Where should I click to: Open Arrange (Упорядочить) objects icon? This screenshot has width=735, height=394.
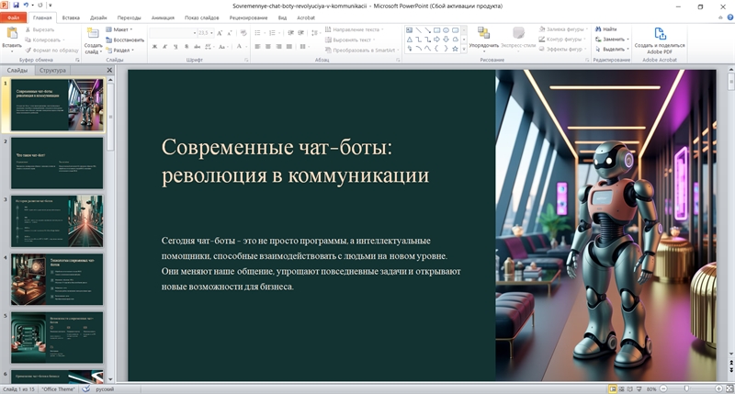point(483,33)
